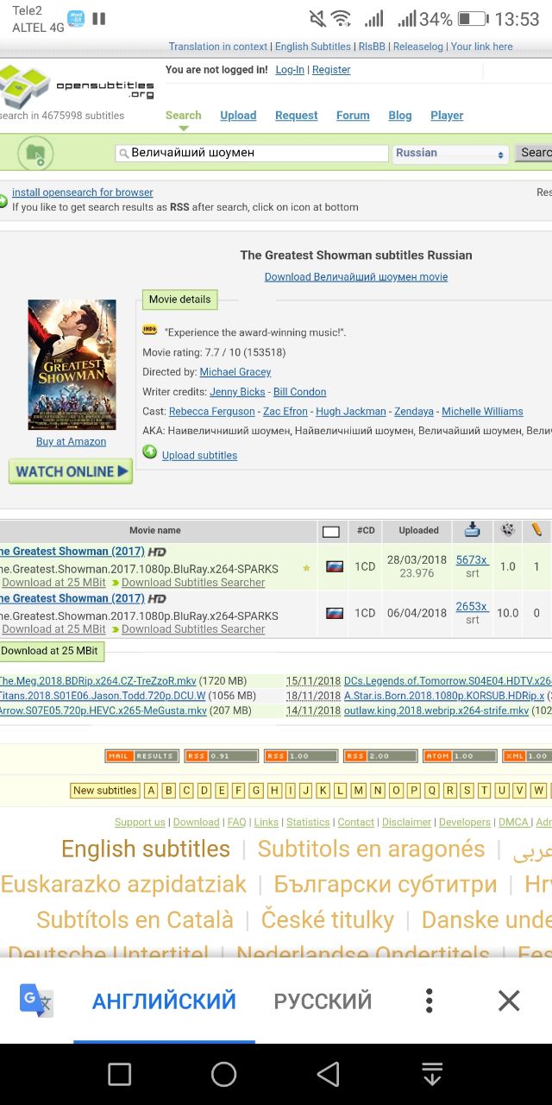Open the Player tab
The image size is (552, 1105).
click(x=447, y=116)
